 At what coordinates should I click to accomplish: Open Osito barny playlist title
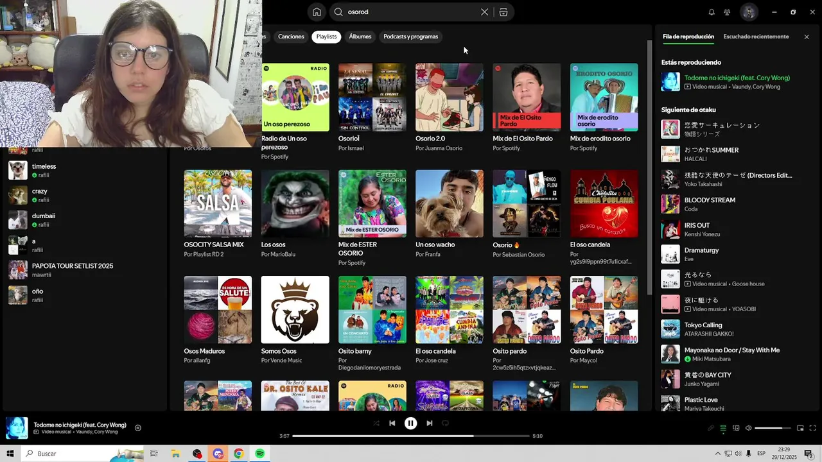(355, 351)
